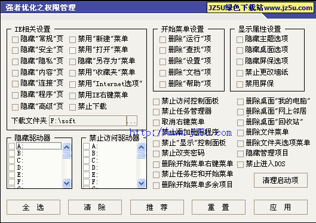Tick the 隐藏"隐私"页 checkbox
Viewport: 316px width, 223px height.
pyautogui.click(x=15, y=62)
